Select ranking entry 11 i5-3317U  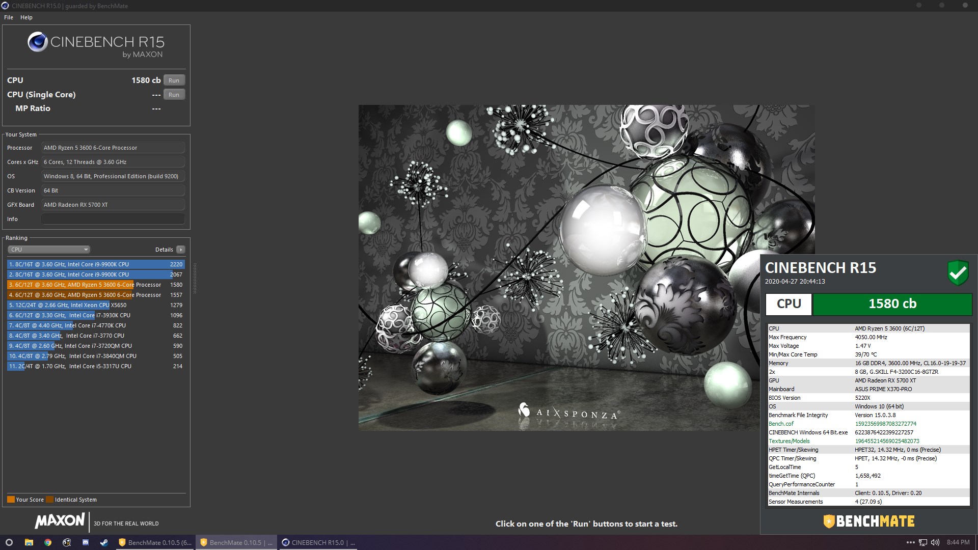(x=96, y=366)
